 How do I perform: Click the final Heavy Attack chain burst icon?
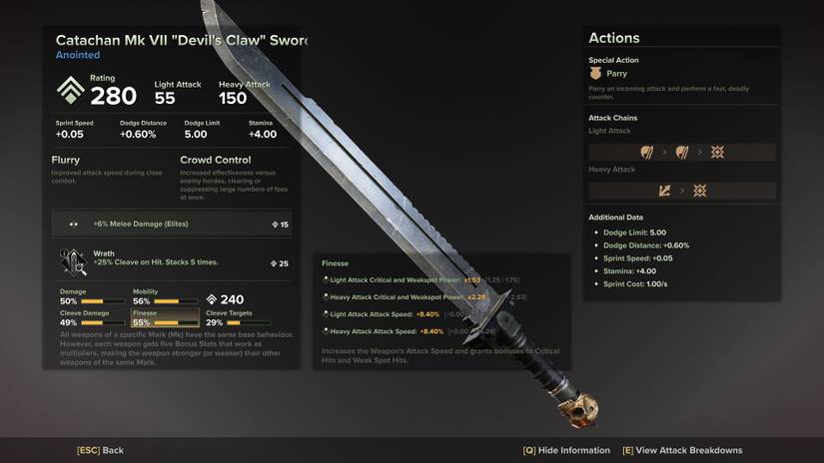tap(699, 191)
